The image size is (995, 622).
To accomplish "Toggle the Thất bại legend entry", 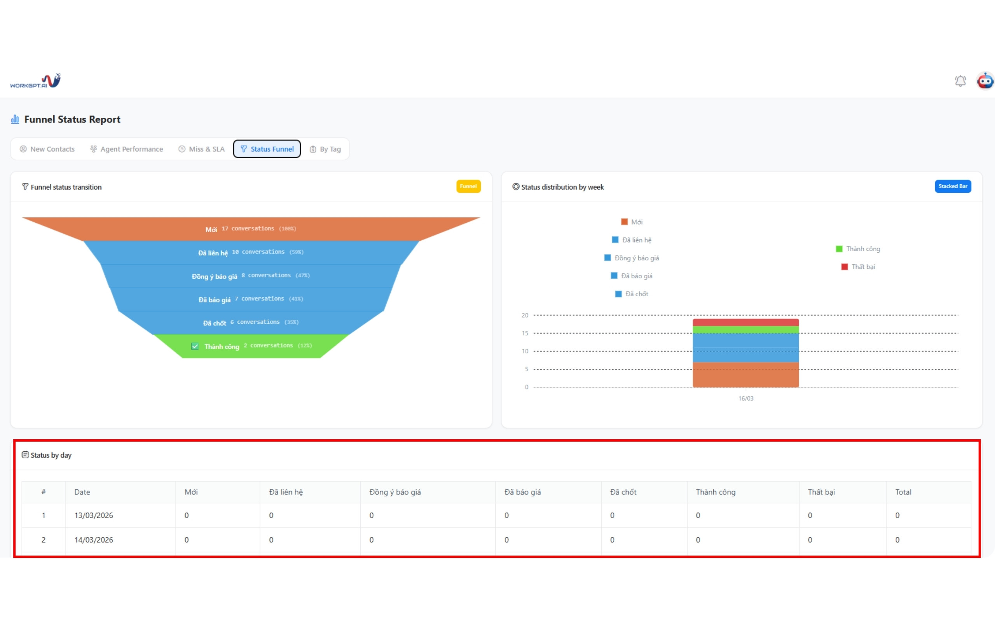I will coord(858,267).
